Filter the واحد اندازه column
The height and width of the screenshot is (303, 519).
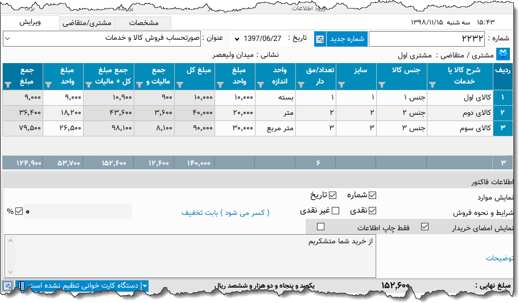coord(261,85)
